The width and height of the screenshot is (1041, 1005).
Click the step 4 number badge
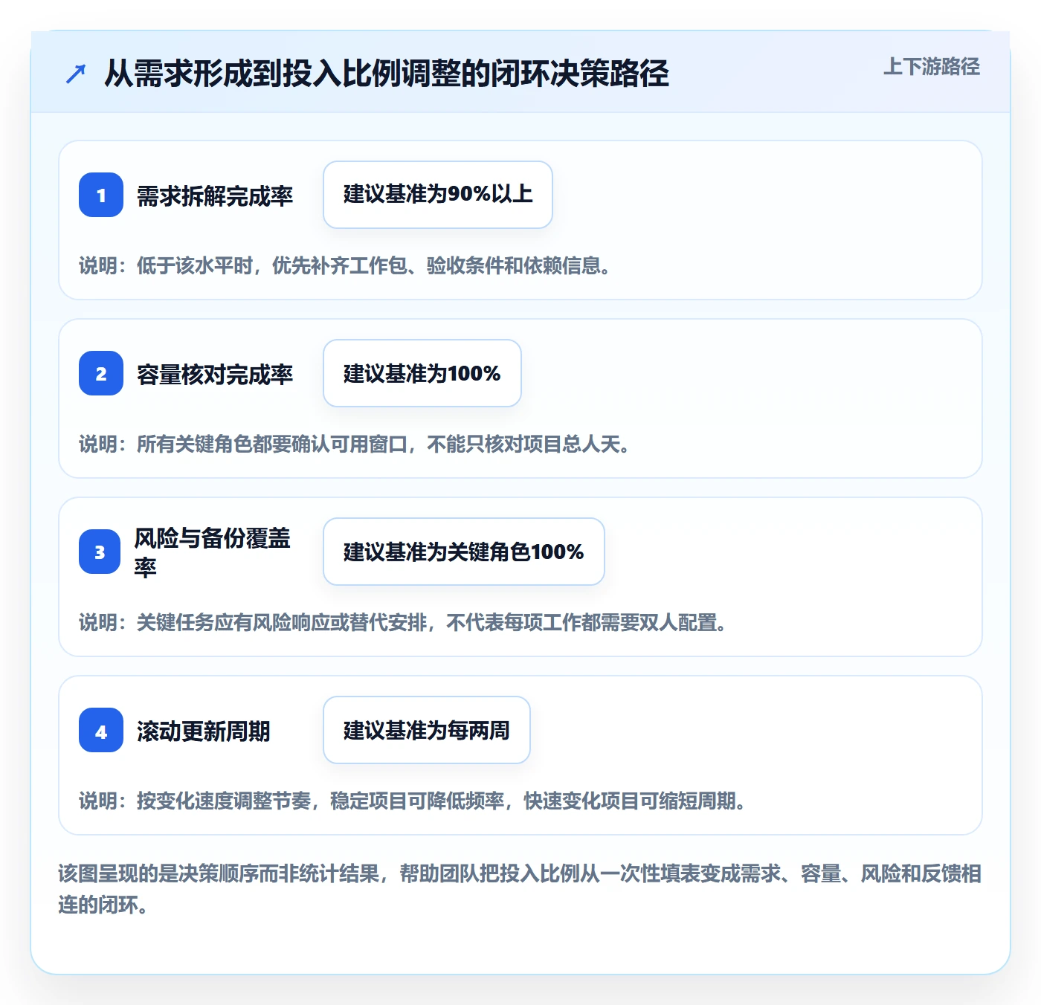coord(101,730)
